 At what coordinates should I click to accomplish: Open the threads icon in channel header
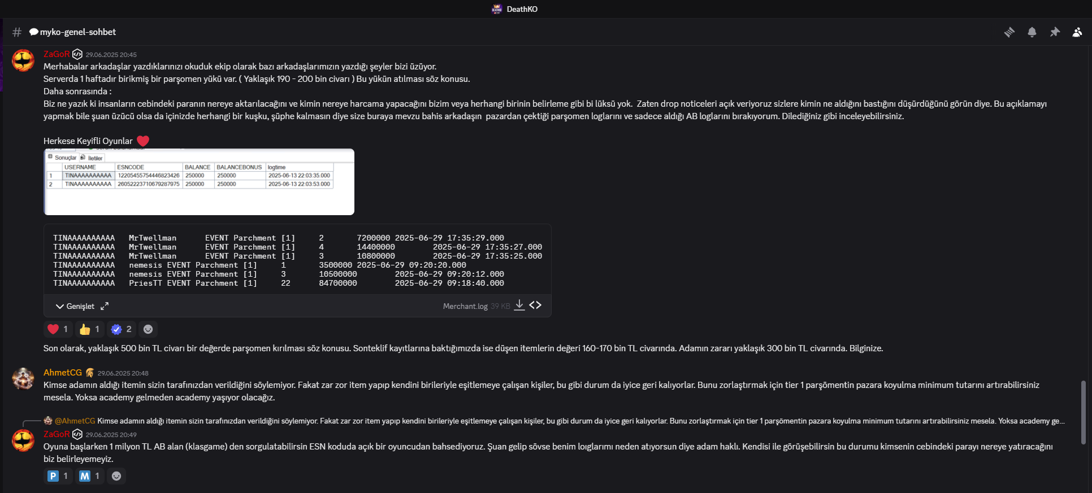click(1009, 32)
